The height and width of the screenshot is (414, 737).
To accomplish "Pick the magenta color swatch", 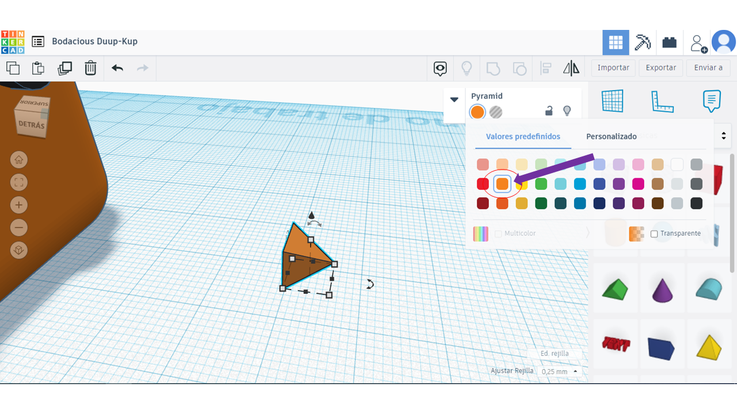I will point(638,184).
